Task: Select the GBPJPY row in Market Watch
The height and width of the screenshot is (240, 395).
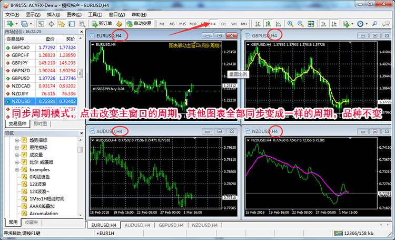Action: (x=41, y=63)
